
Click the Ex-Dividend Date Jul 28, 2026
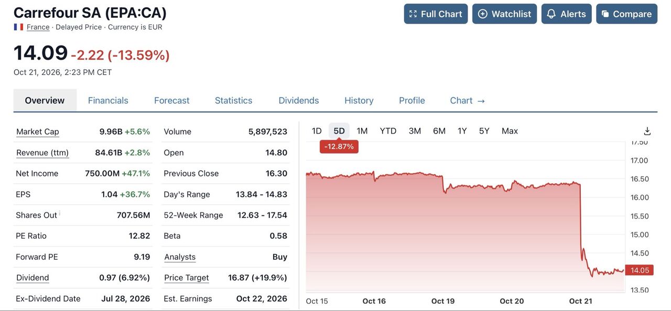(x=126, y=299)
